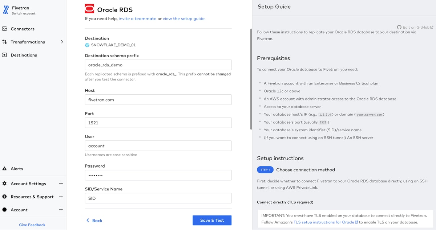Click the Resources & Support info icon
436x230 pixels.
[x=5, y=197]
